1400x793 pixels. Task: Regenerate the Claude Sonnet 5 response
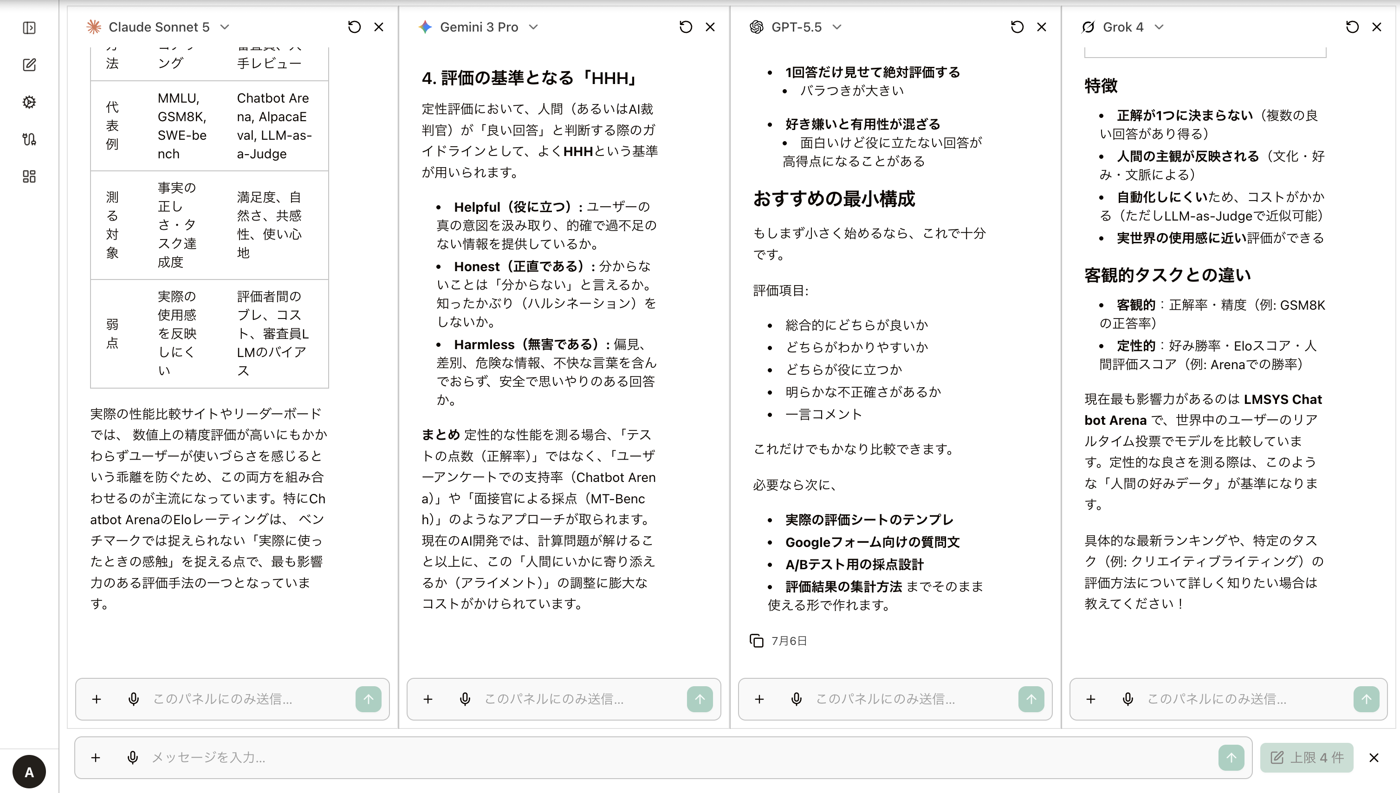tap(354, 26)
